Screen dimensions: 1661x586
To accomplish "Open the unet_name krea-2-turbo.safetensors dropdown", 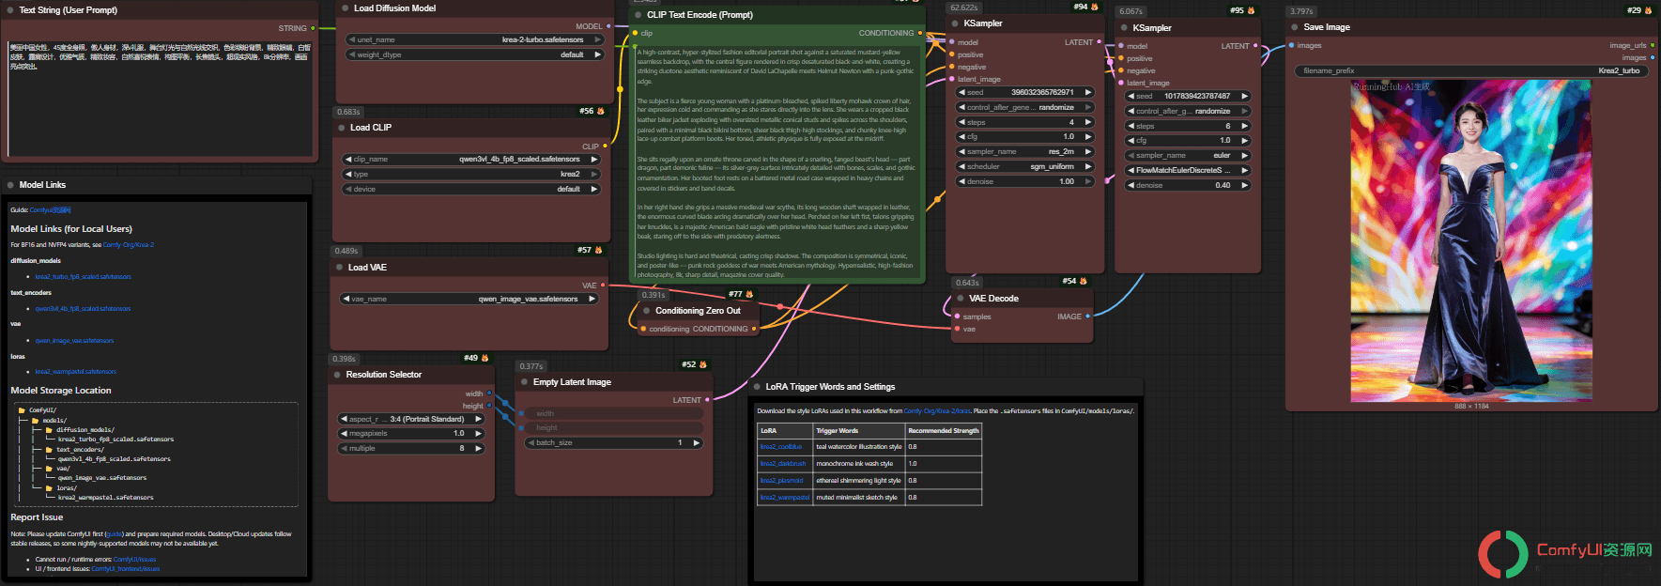I will tap(475, 39).
